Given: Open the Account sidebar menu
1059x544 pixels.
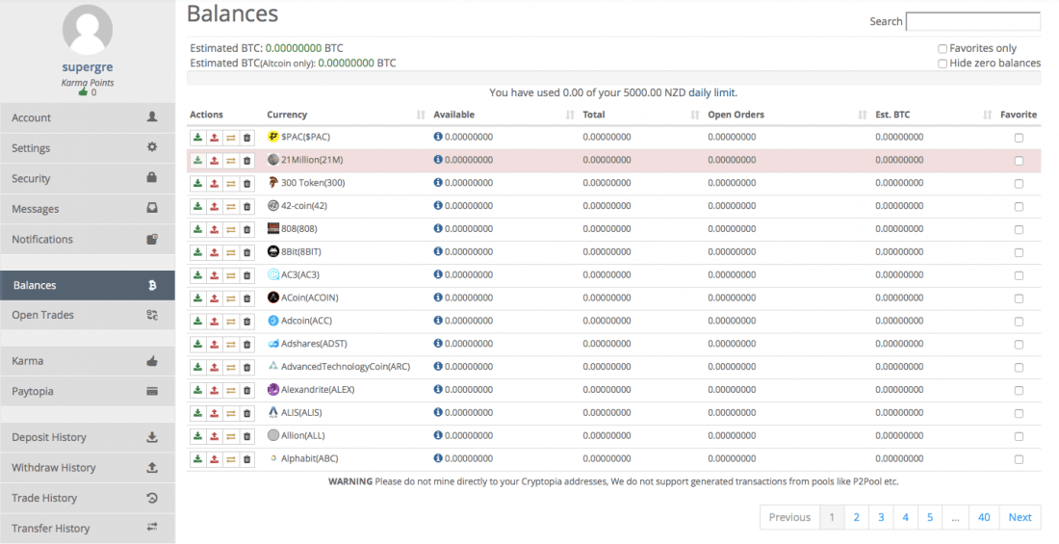Looking at the screenshot, I should coord(87,117).
